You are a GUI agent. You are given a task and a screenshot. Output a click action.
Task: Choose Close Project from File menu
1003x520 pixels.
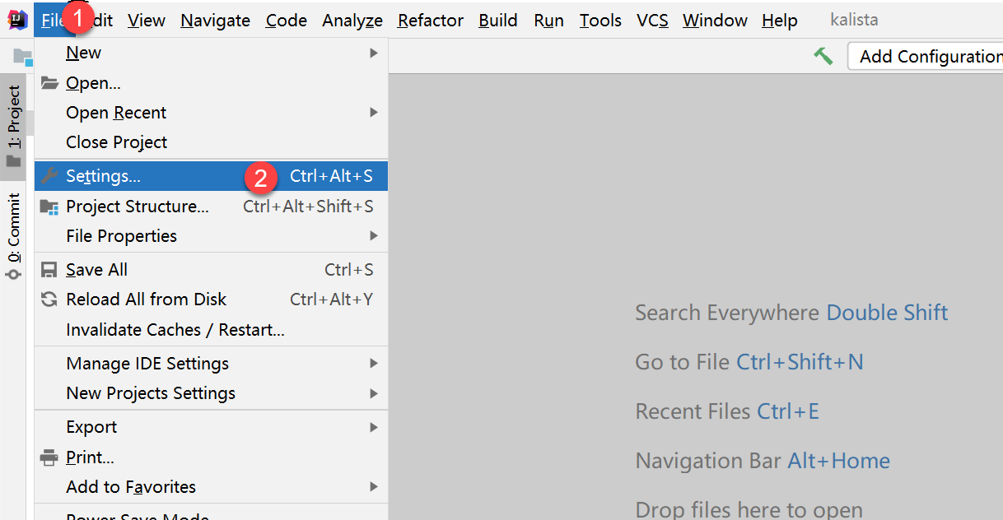[116, 142]
